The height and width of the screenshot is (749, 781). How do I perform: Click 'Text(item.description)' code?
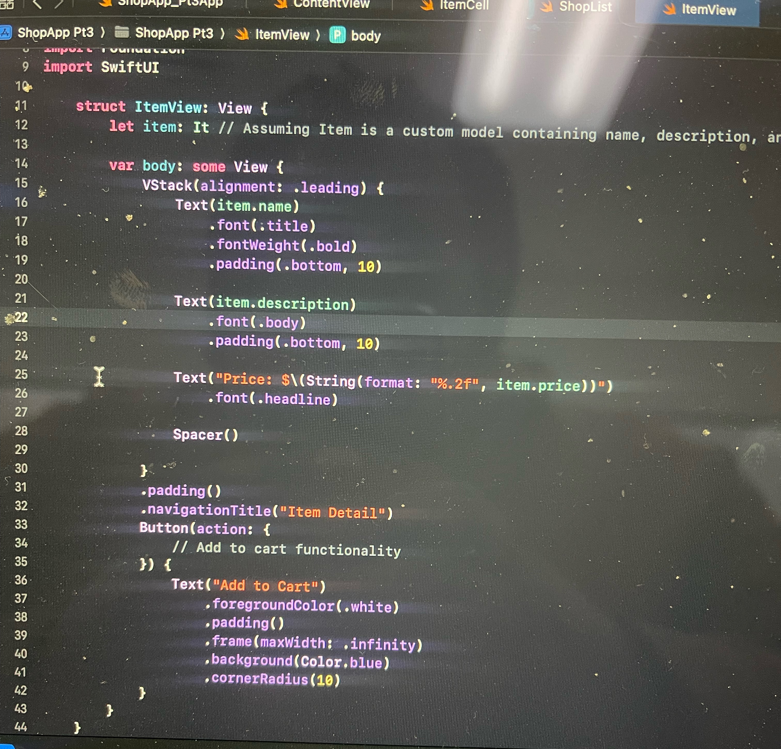[x=265, y=303]
